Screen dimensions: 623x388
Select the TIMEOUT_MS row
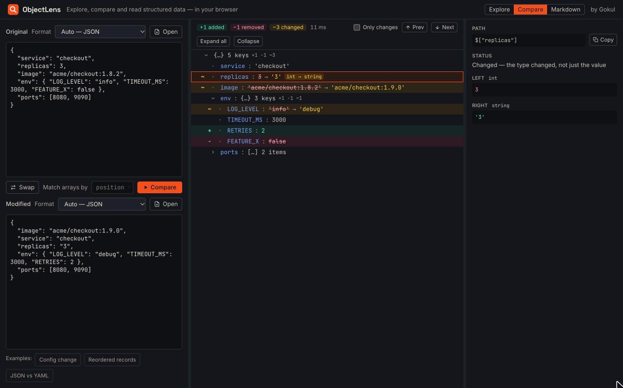tap(327, 120)
